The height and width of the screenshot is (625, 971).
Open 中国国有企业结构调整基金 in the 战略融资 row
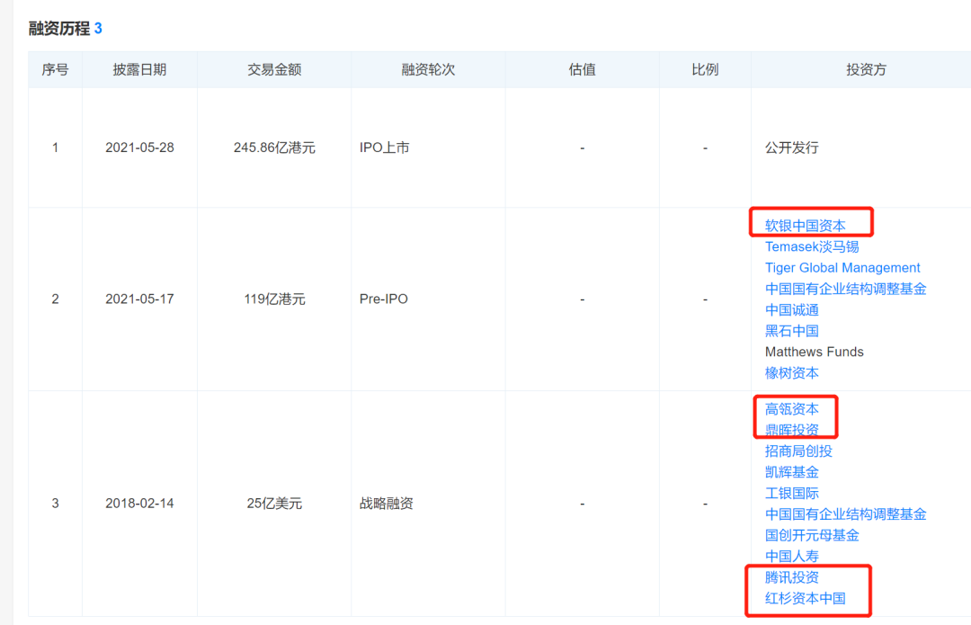845,514
